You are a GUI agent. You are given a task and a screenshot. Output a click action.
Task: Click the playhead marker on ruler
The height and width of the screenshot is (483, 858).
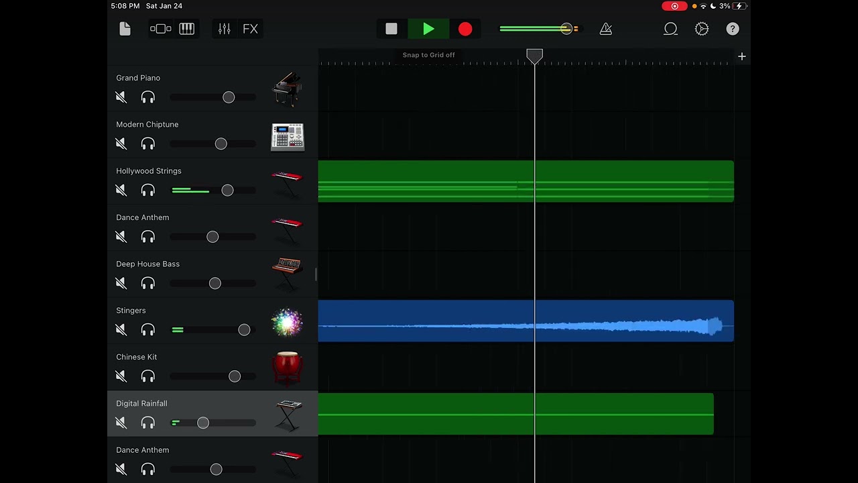coord(534,56)
